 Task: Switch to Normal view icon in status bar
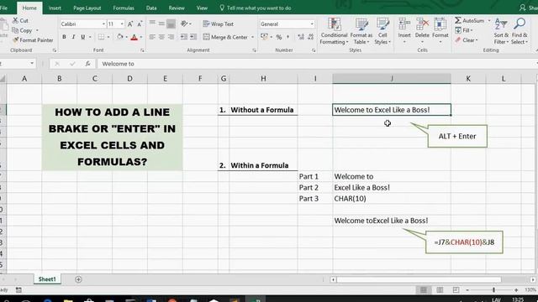coord(424,290)
